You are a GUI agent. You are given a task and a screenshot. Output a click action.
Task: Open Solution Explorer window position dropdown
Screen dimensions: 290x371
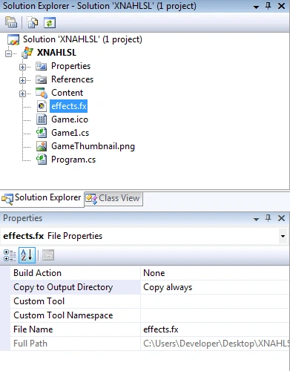(x=257, y=7)
